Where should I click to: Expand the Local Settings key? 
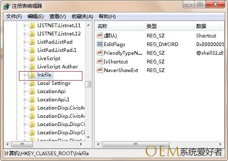25,83
